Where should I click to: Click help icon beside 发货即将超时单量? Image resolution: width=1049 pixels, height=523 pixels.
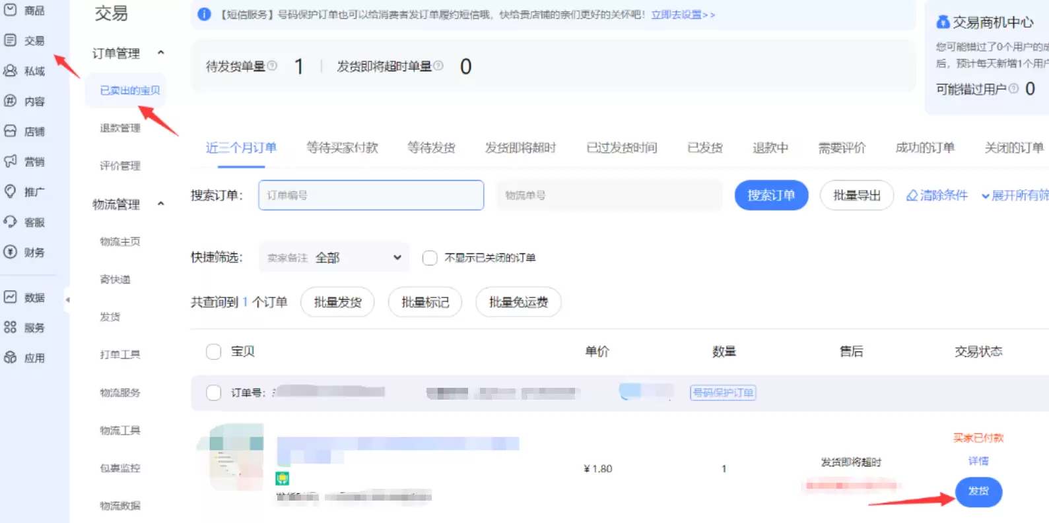438,66
